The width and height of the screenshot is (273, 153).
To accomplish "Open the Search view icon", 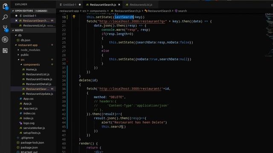I will [5, 17].
